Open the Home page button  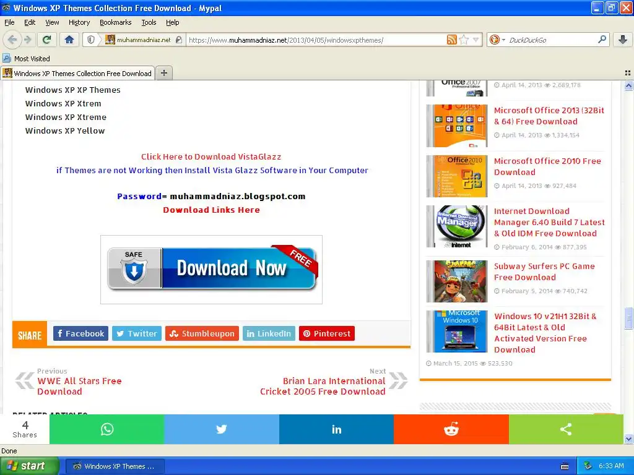click(x=69, y=40)
